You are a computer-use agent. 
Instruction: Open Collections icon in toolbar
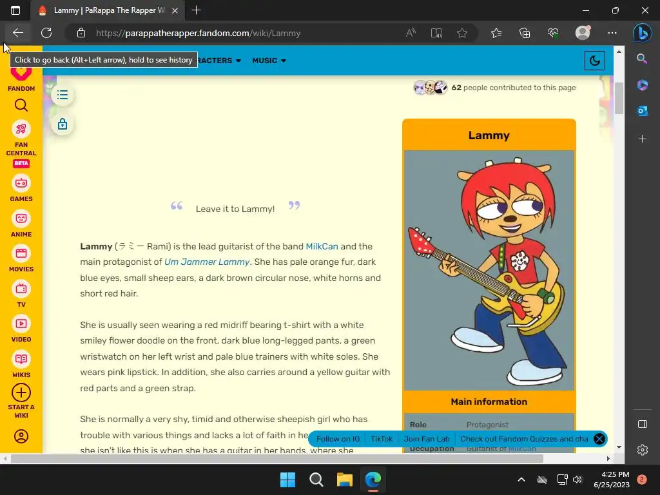[x=525, y=33]
